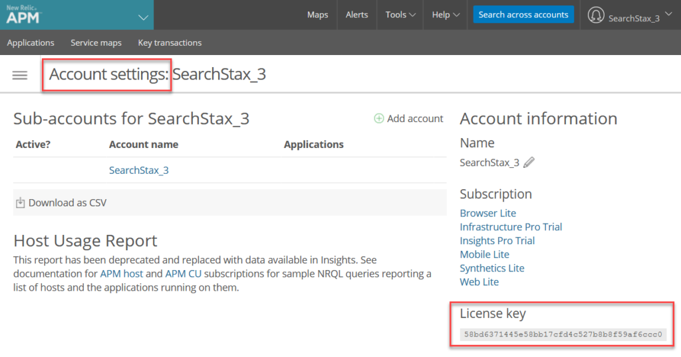This screenshot has width=681, height=357.
Task: Switch to the Service maps tab
Action: [x=96, y=42]
